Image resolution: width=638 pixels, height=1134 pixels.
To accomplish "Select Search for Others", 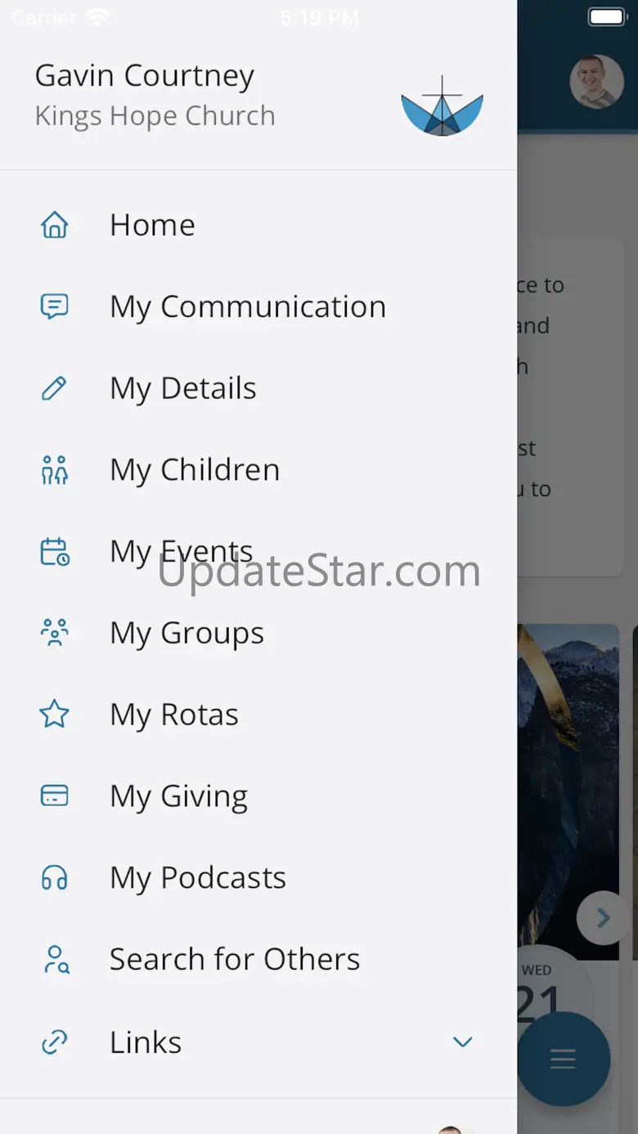I will [x=258, y=959].
